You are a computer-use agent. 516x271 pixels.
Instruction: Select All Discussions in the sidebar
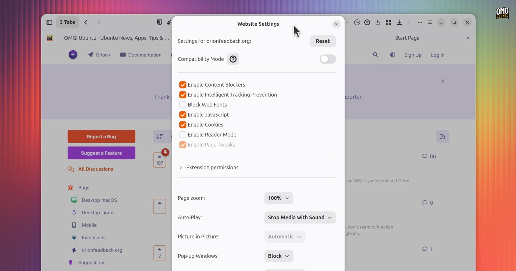click(90, 169)
